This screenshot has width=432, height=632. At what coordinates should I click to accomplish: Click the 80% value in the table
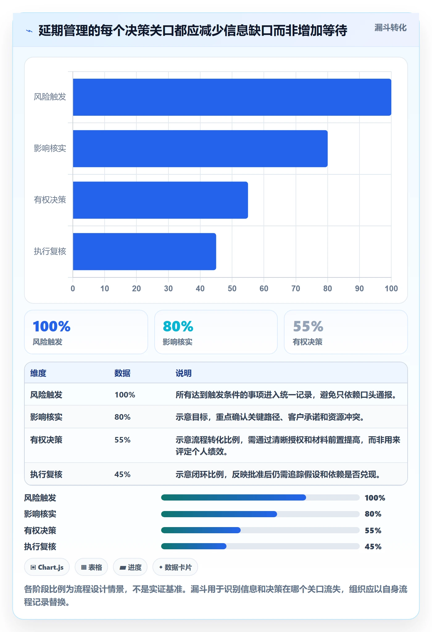click(123, 417)
